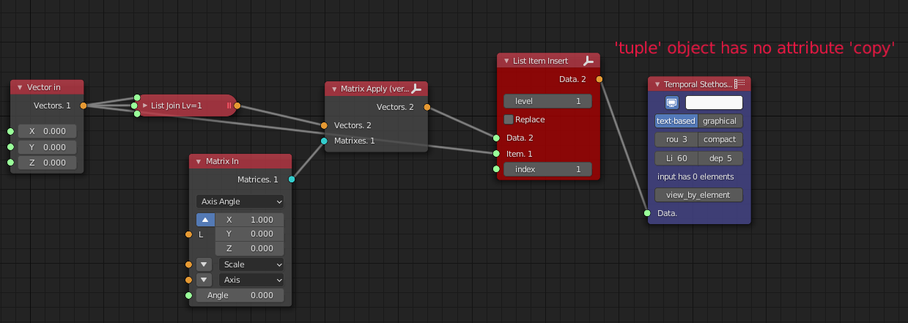This screenshot has height=323, width=908.
Task: Click the Stethoscope Data. input socket
Action: 647,213
